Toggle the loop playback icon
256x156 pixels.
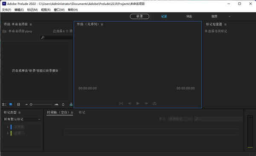[x=154, y=103]
